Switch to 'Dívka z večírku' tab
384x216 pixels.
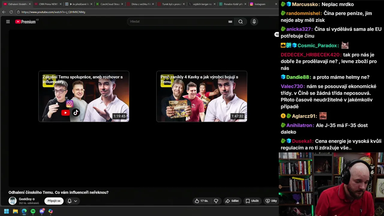tap(140, 4)
